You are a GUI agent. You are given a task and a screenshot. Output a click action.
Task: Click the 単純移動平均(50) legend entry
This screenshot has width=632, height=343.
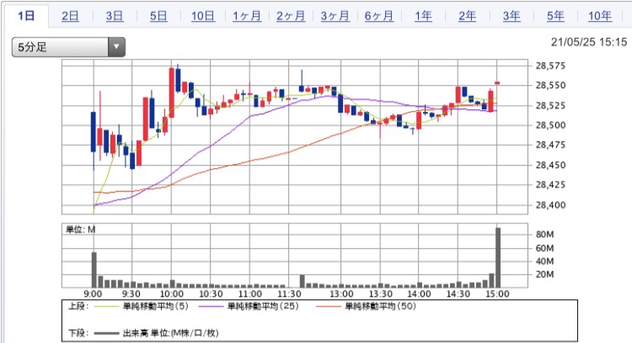(380, 306)
